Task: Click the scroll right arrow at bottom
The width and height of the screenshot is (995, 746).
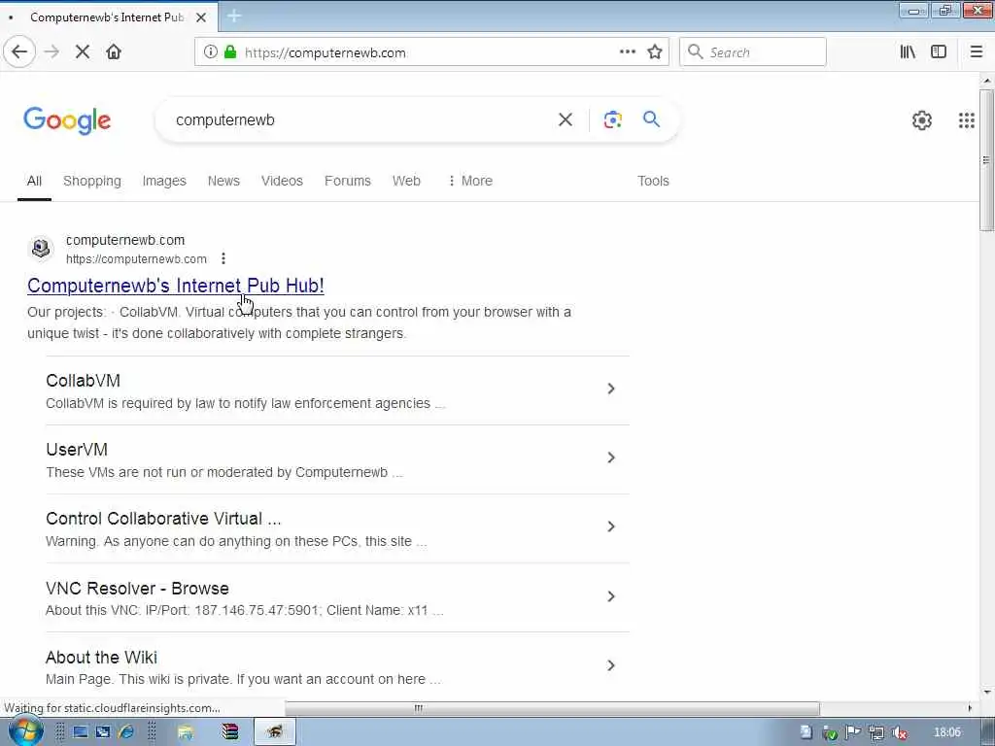Action: (970, 708)
